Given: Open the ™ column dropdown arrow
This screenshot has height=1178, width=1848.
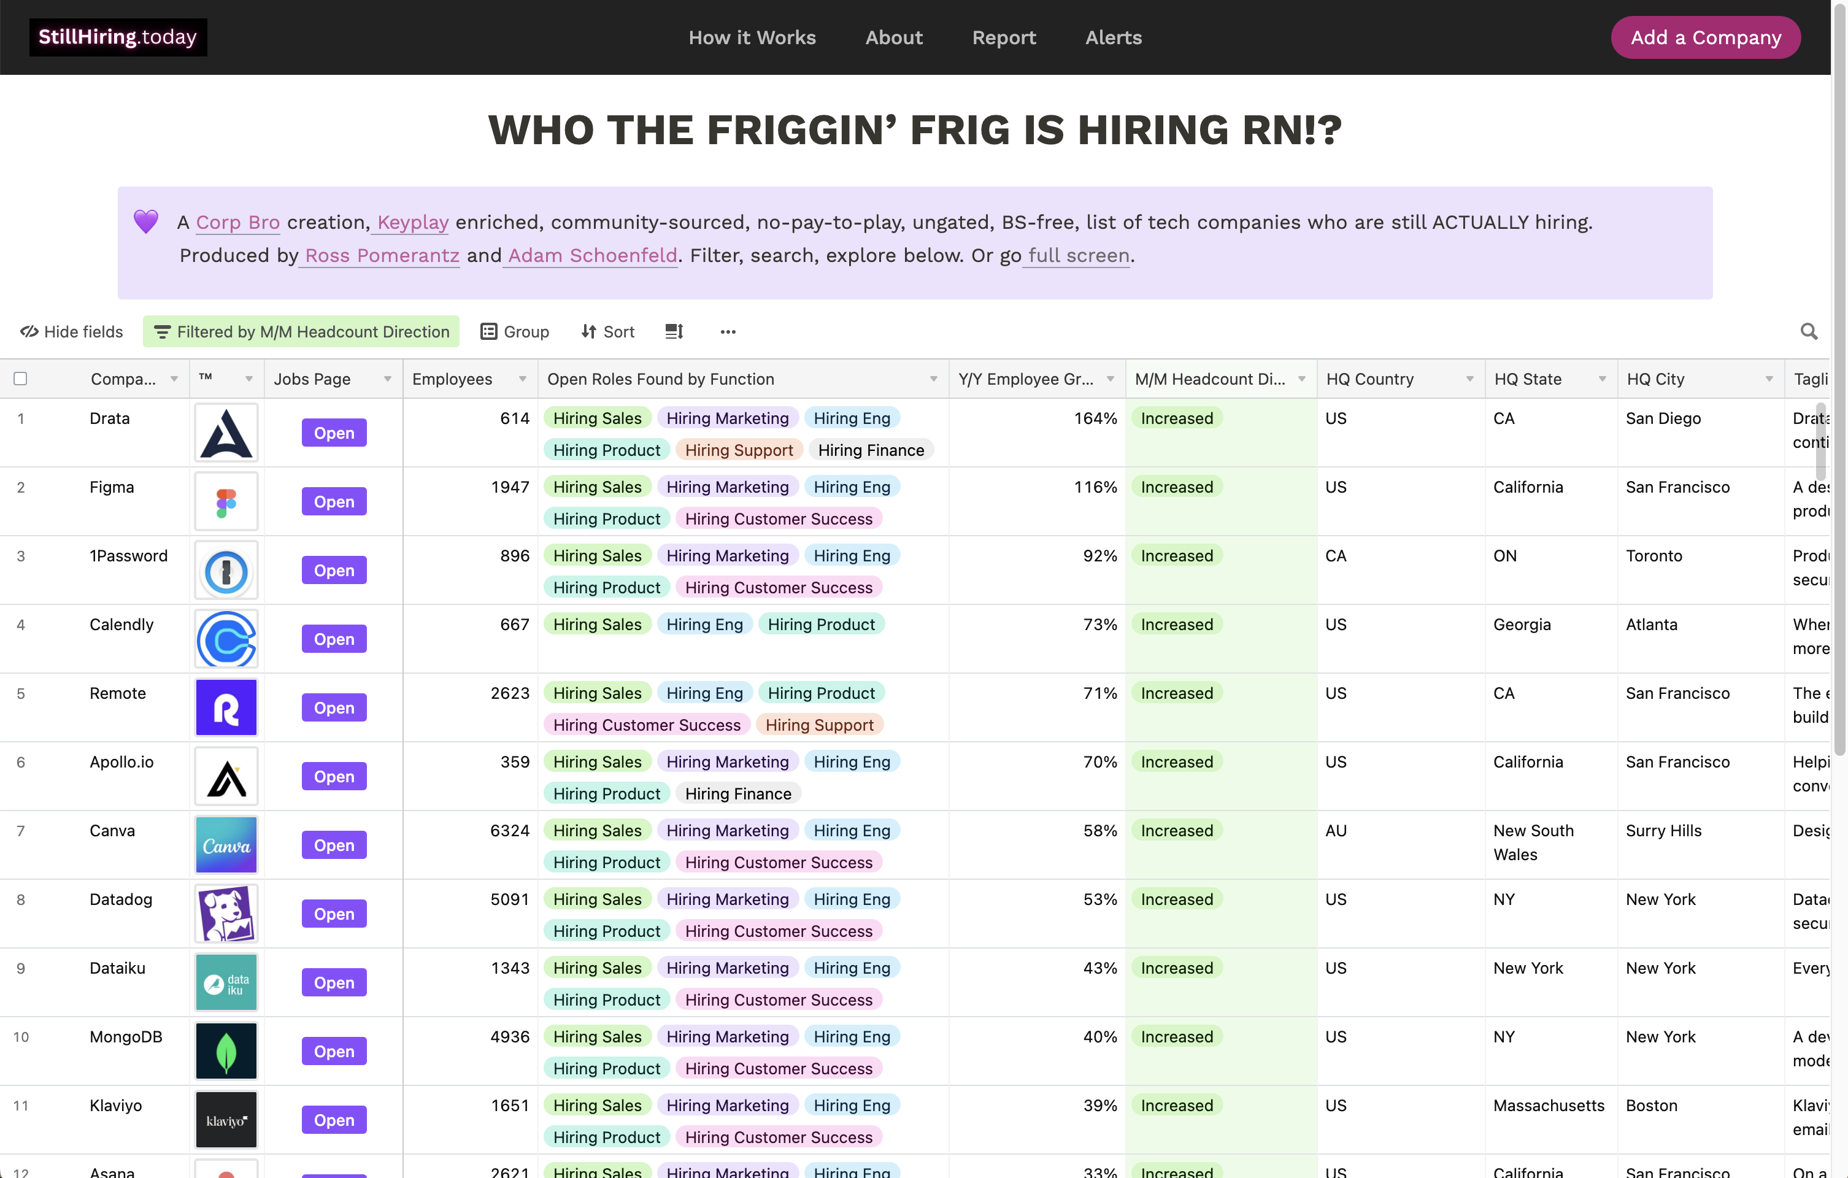Looking at the screenshot, I should click(x=248, y=379).
